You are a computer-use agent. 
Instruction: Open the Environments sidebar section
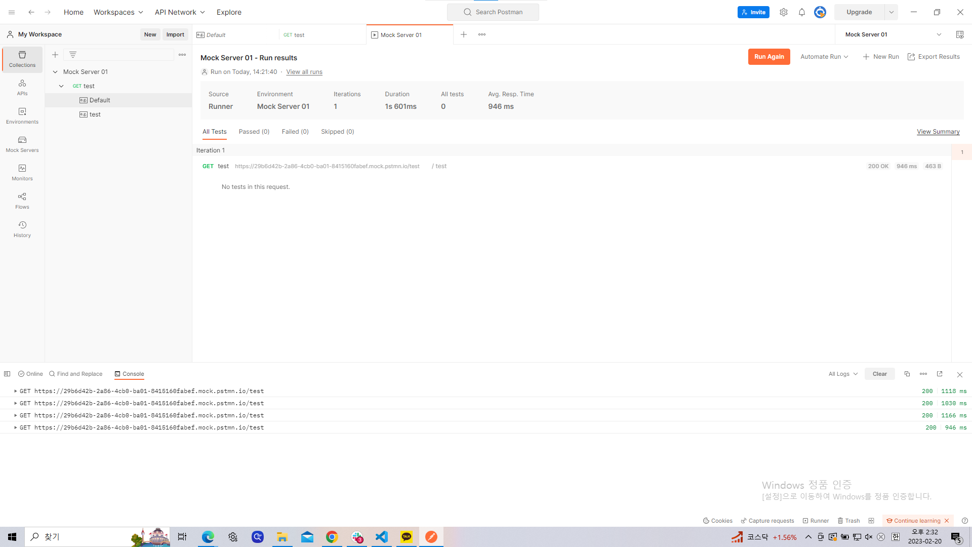point(22,115)
